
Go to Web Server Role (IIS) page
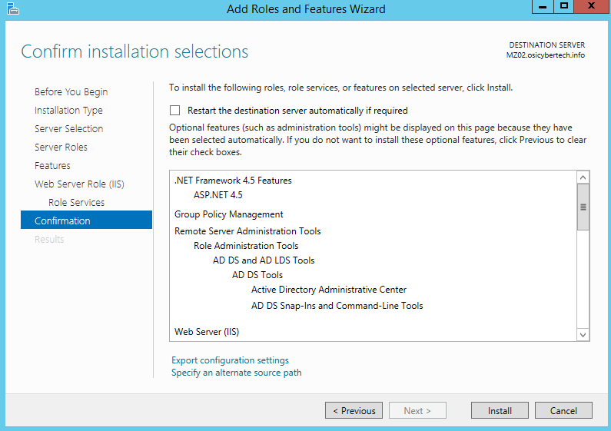coord(79,184)
